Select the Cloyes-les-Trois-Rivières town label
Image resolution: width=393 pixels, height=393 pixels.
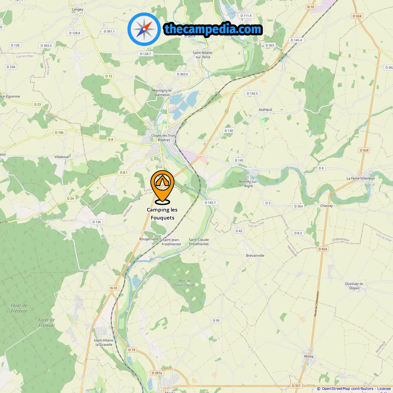tap(164, 138)
